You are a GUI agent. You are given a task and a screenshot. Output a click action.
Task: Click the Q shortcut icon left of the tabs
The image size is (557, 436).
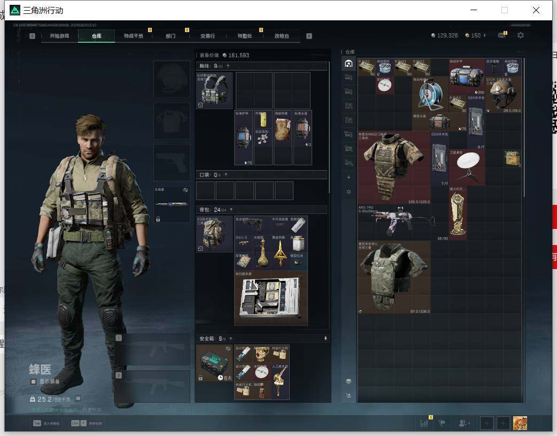pos(32,36)
